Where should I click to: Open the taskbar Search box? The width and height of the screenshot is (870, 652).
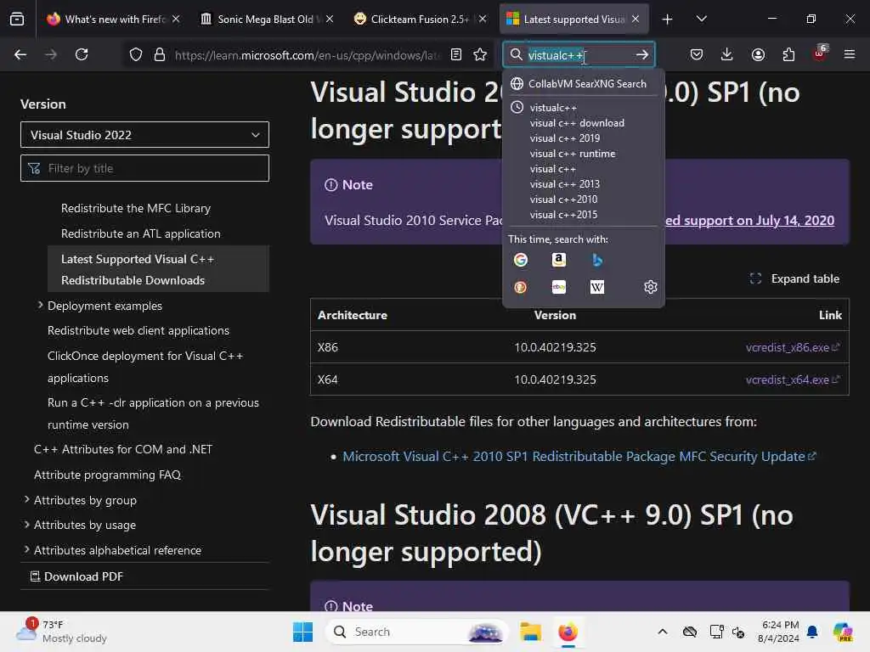point(417,632)
